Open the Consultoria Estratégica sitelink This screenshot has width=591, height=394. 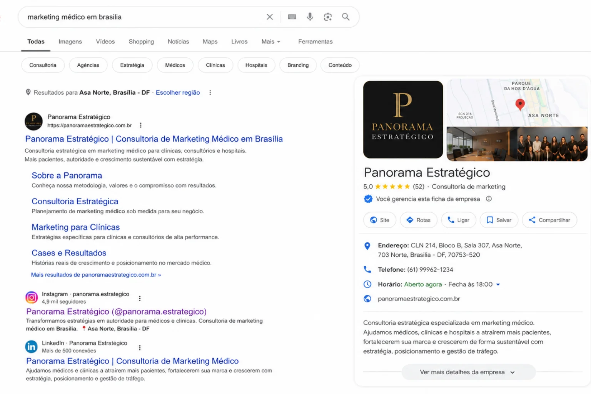(75, 201)
